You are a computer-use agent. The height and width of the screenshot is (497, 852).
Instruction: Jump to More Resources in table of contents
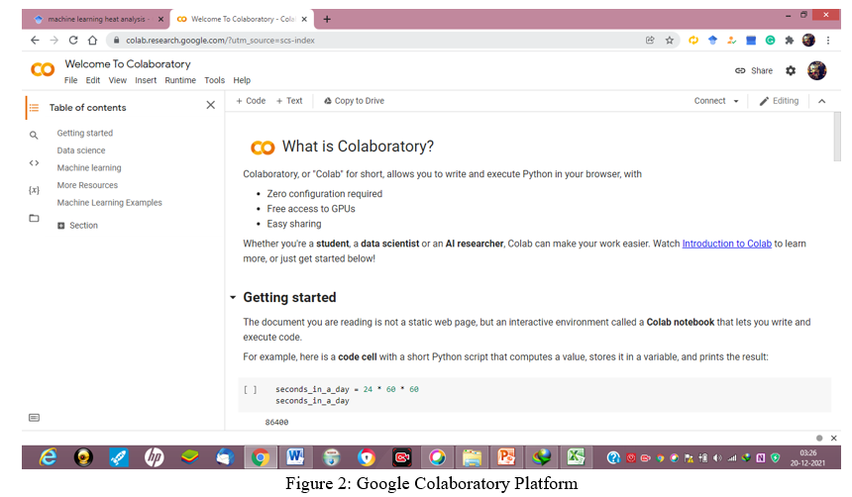(87, 185)
